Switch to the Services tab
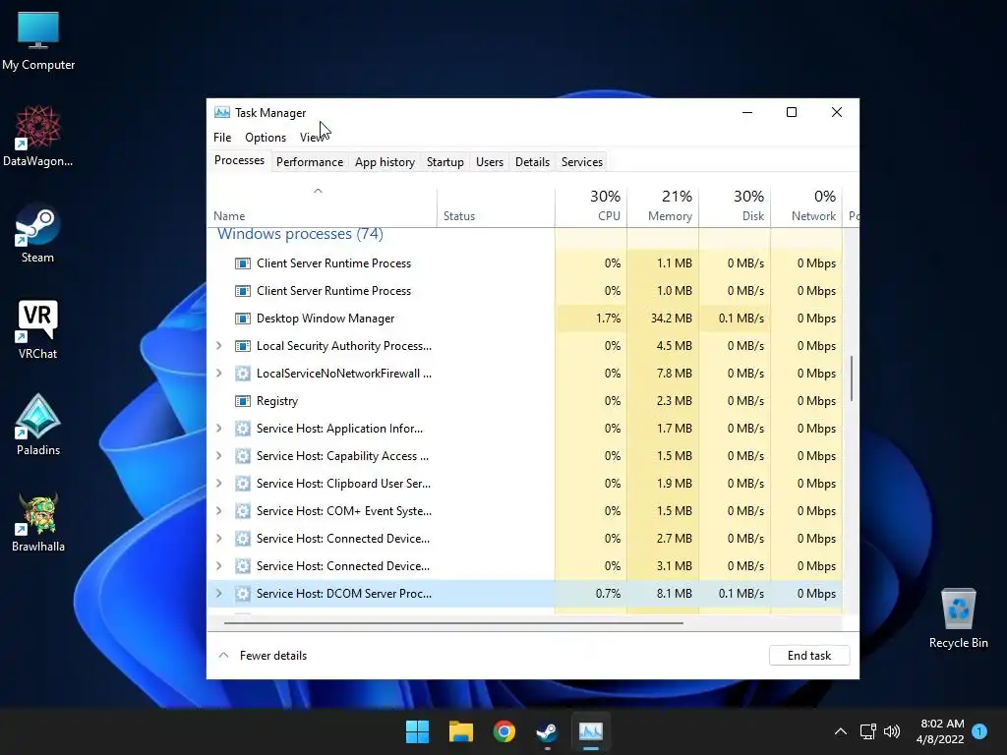Viewport: 1007px width, 755px height. pos(582,162)
